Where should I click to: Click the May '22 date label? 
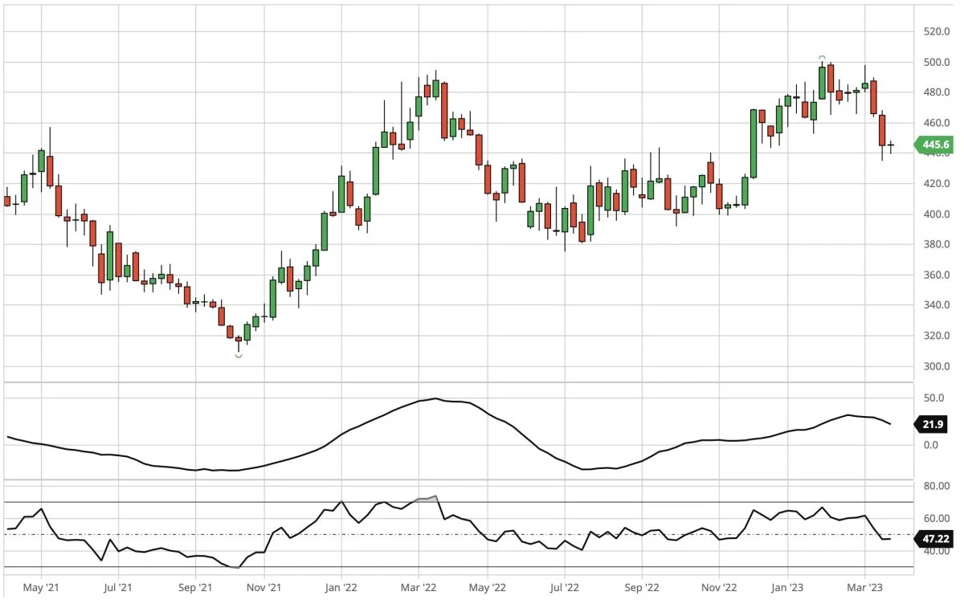coord(486,588)
